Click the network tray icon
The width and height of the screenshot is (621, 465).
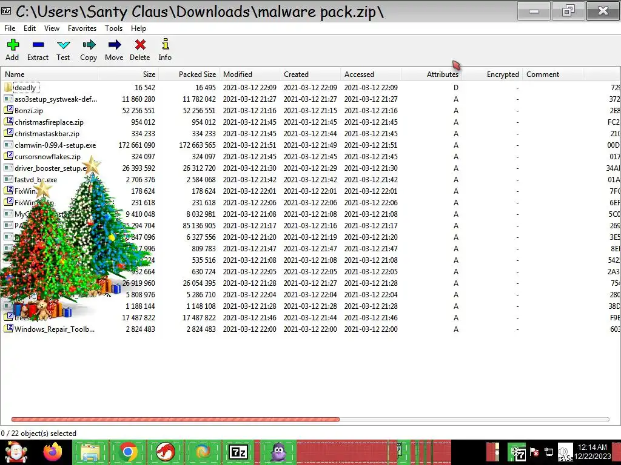[549, 452]
